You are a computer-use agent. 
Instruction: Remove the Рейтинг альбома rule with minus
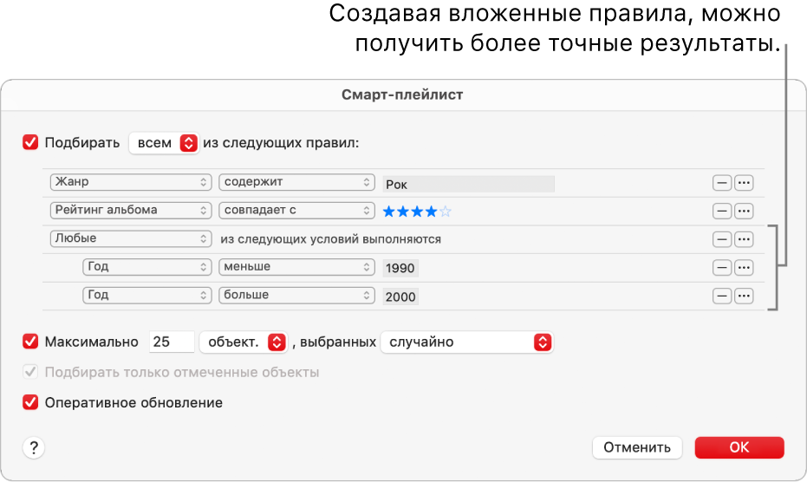(x=721, y=211)
